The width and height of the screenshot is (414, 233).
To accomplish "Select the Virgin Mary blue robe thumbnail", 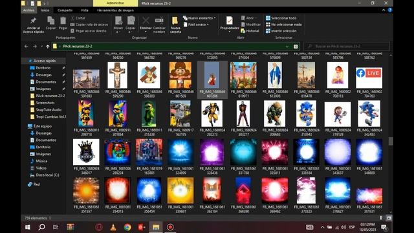I will 274,75.
